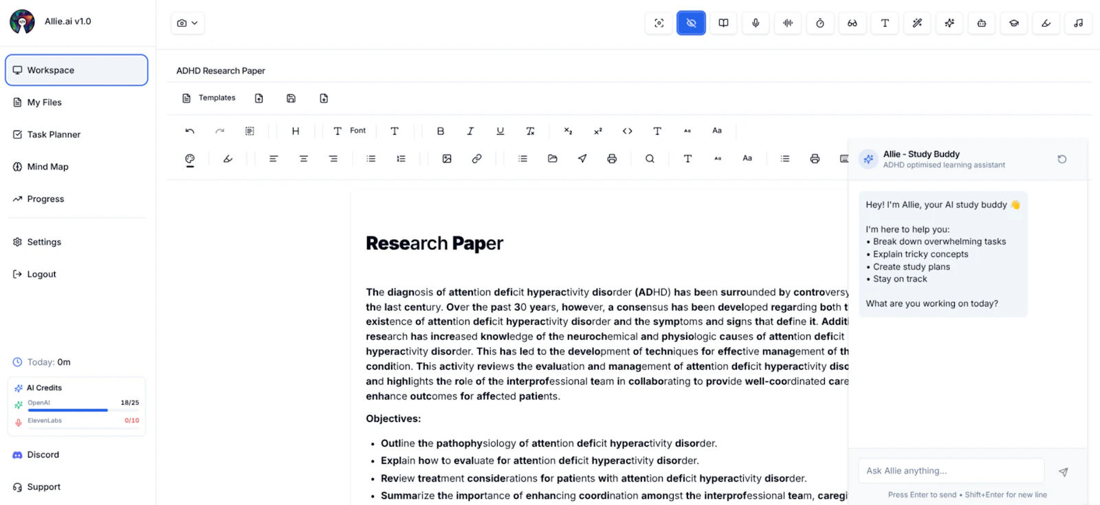1100x505 pixels.
Task: Click the Allie - Study Buddy chat header
Action: (x=921, y=154)
